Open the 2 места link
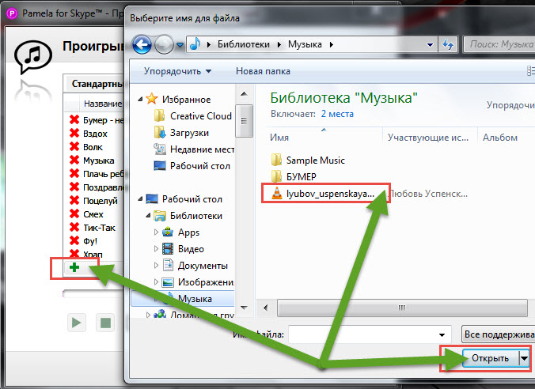This screenshot has width=535, height=389. [x=337, y=114]
